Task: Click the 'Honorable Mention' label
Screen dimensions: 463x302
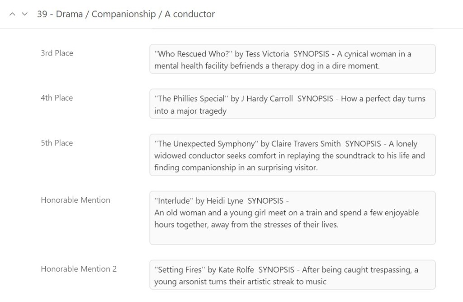Action: [76, 200]
